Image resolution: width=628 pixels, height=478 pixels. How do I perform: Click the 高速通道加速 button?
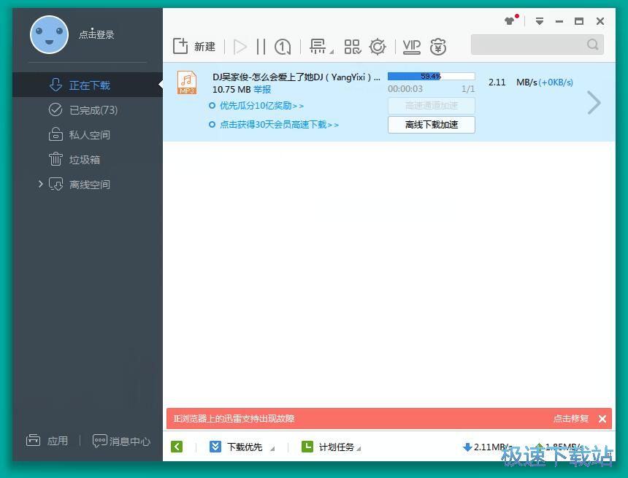432,106
